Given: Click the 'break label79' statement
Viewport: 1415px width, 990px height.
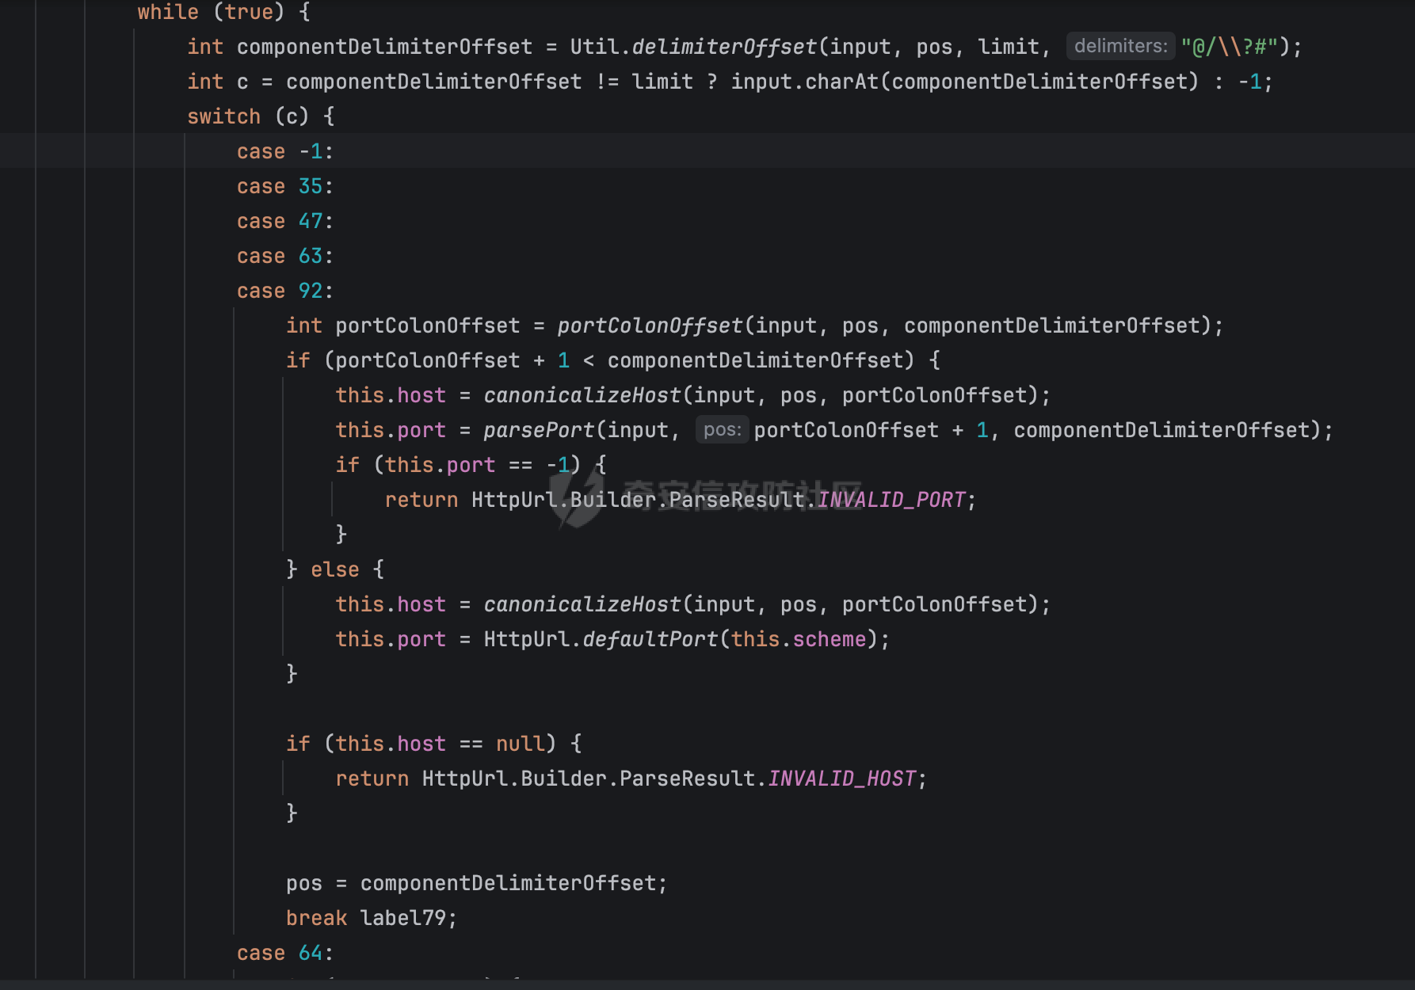Looking at the screenshot, I should coord(372,918).
